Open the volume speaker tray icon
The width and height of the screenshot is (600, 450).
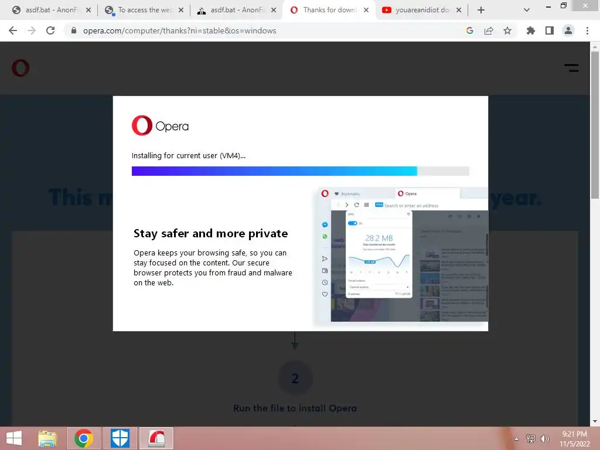pos(544,439)
